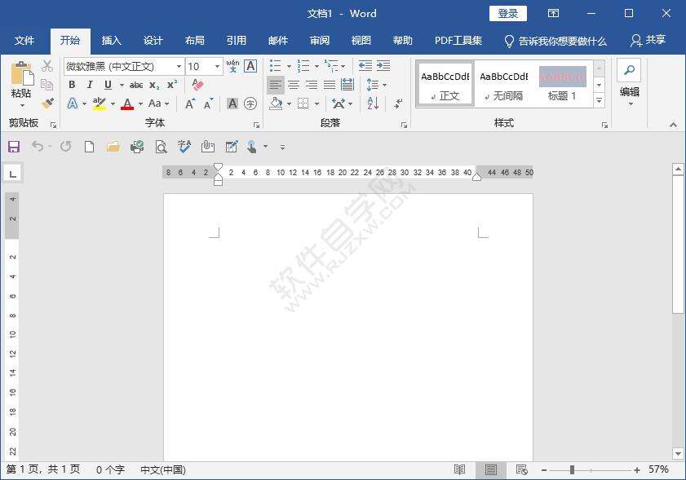Toggle Italic formatting

(90, 85)
